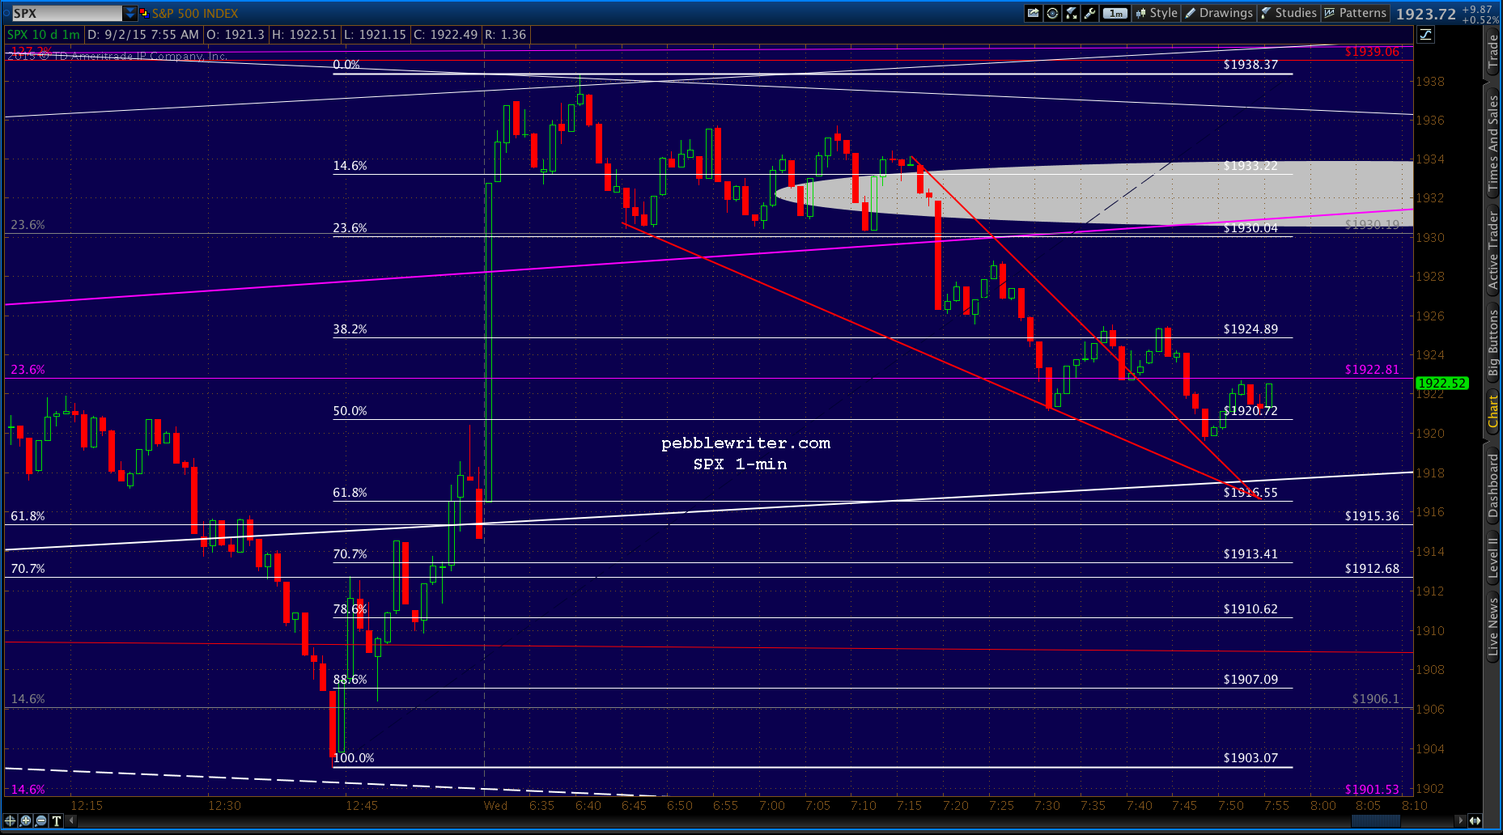Open the Times And Sales side tab
This screenshot has height=835, width=1503.
pos(1493,143)
